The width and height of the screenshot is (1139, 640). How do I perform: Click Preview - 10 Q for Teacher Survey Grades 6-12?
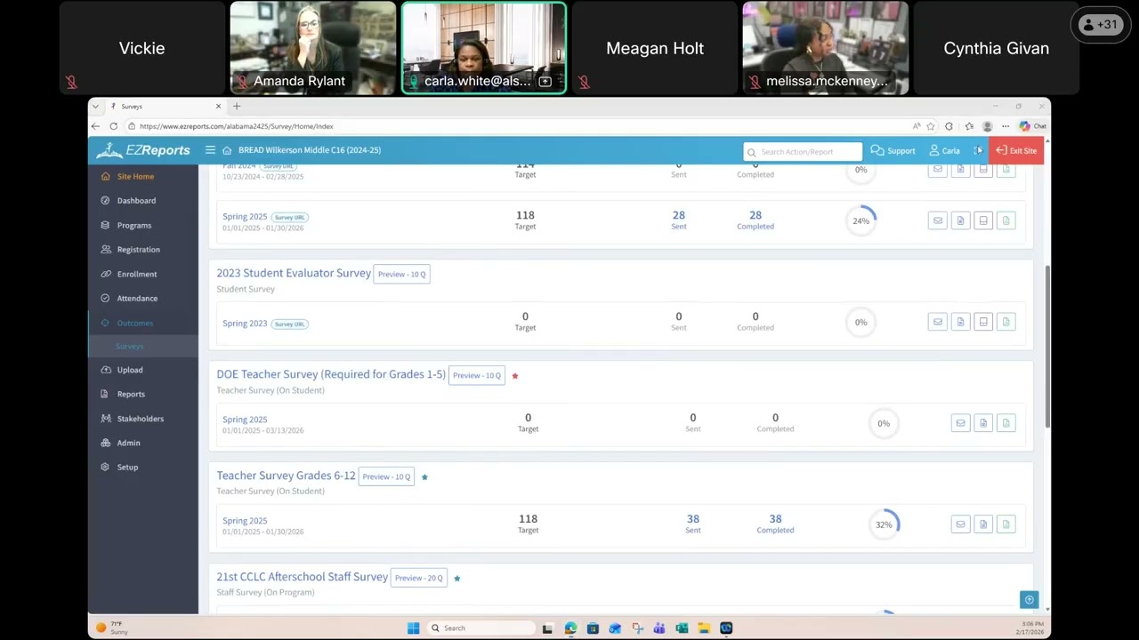pos(386,477)
